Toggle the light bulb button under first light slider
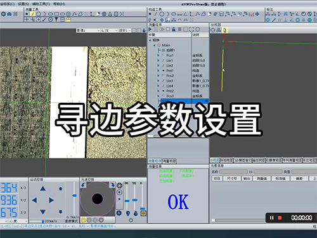Viewport: 317px width, 238px height. pyautogui.click(x=127, y=213)
